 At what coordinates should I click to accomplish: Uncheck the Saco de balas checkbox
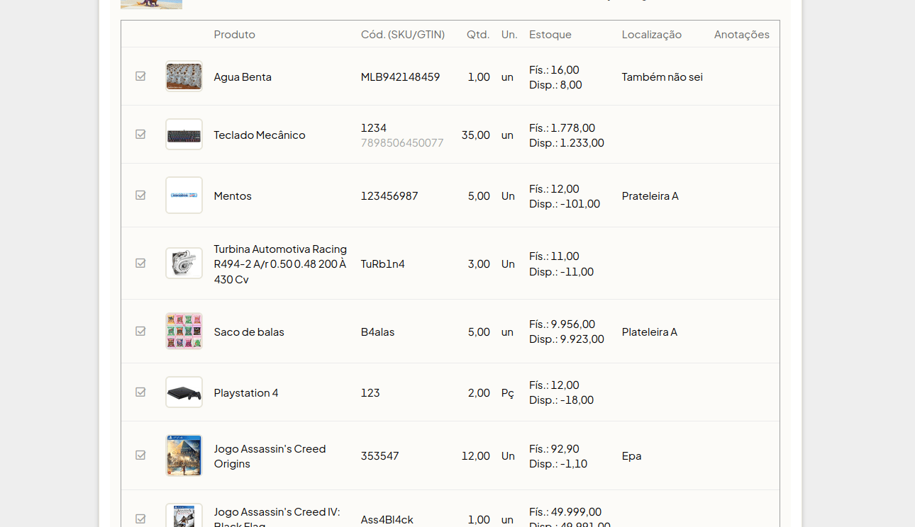(x=140, y=331)
